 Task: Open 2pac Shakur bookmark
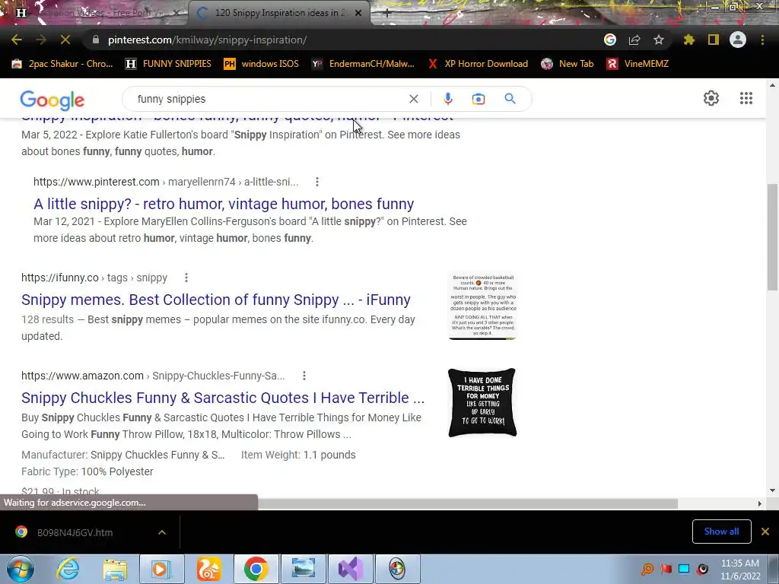62,64
